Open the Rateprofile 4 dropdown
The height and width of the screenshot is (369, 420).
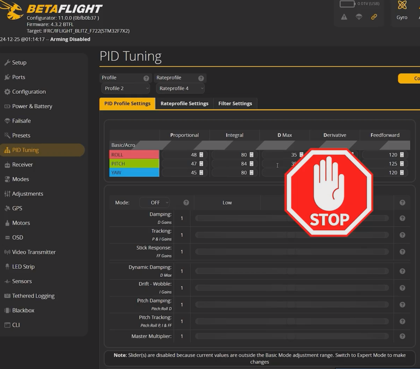180,88
